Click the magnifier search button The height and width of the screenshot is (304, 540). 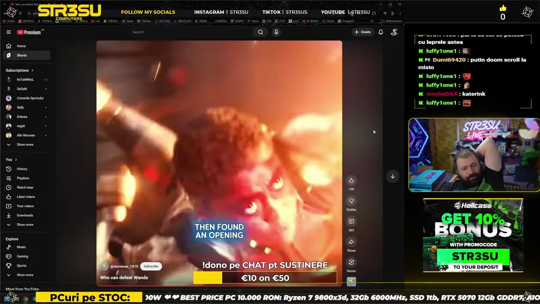point(260,32)
